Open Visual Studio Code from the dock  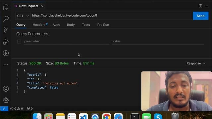pyautogui.click(x=83, y=116)
